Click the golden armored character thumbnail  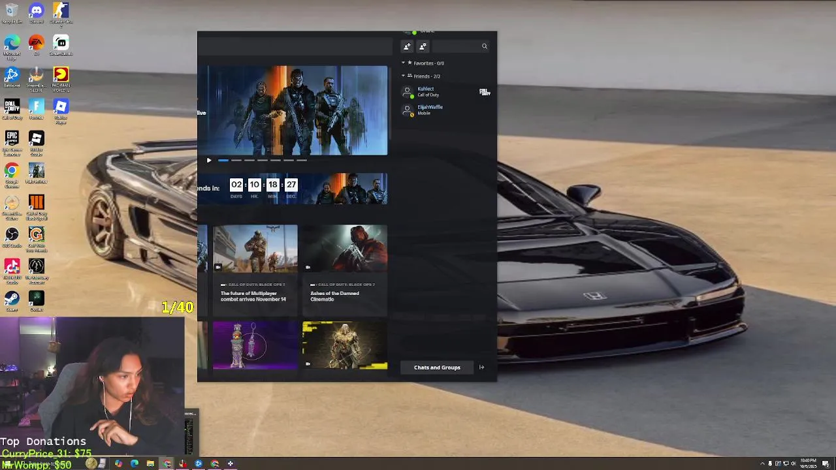click(345, 345)
